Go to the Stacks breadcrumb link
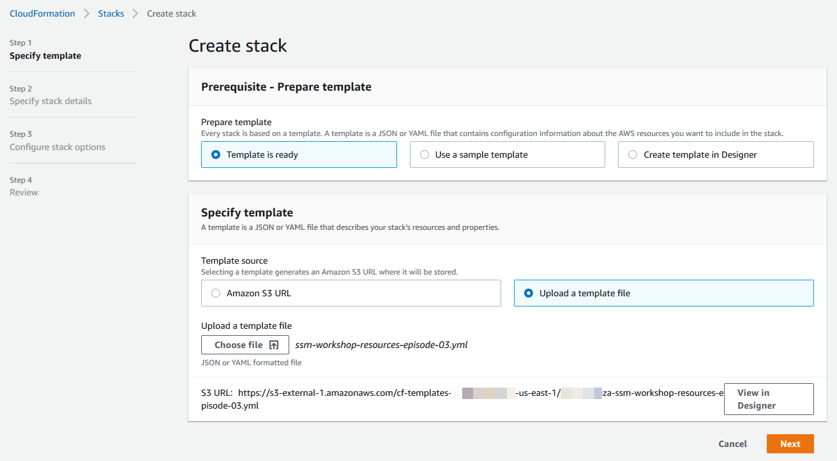 click(111, 13)
